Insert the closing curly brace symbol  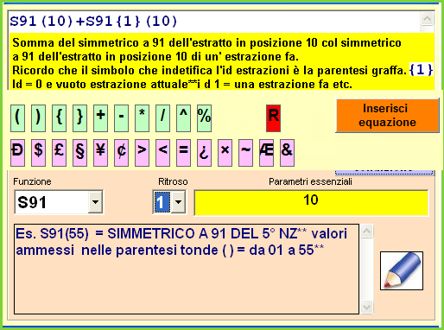(x=79, y=118)
